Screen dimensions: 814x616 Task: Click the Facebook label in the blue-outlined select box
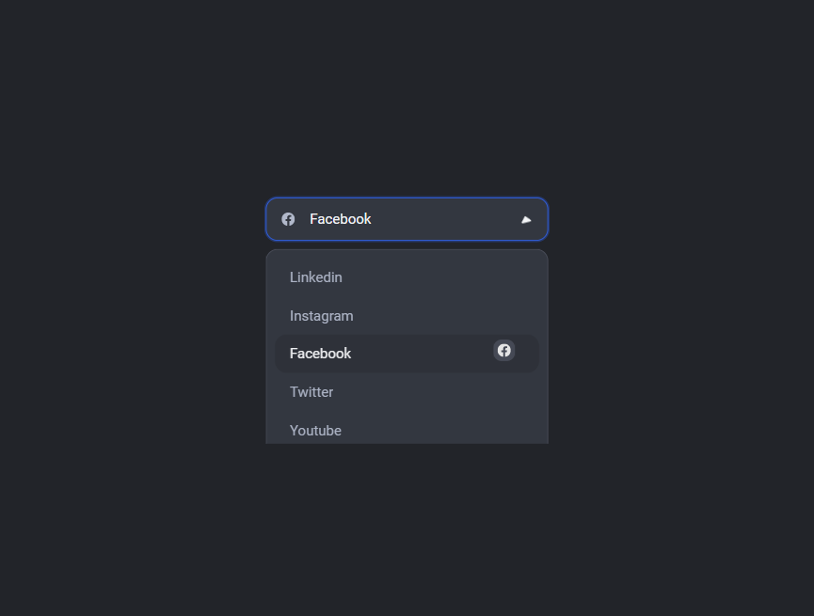[x=340, y=219]
